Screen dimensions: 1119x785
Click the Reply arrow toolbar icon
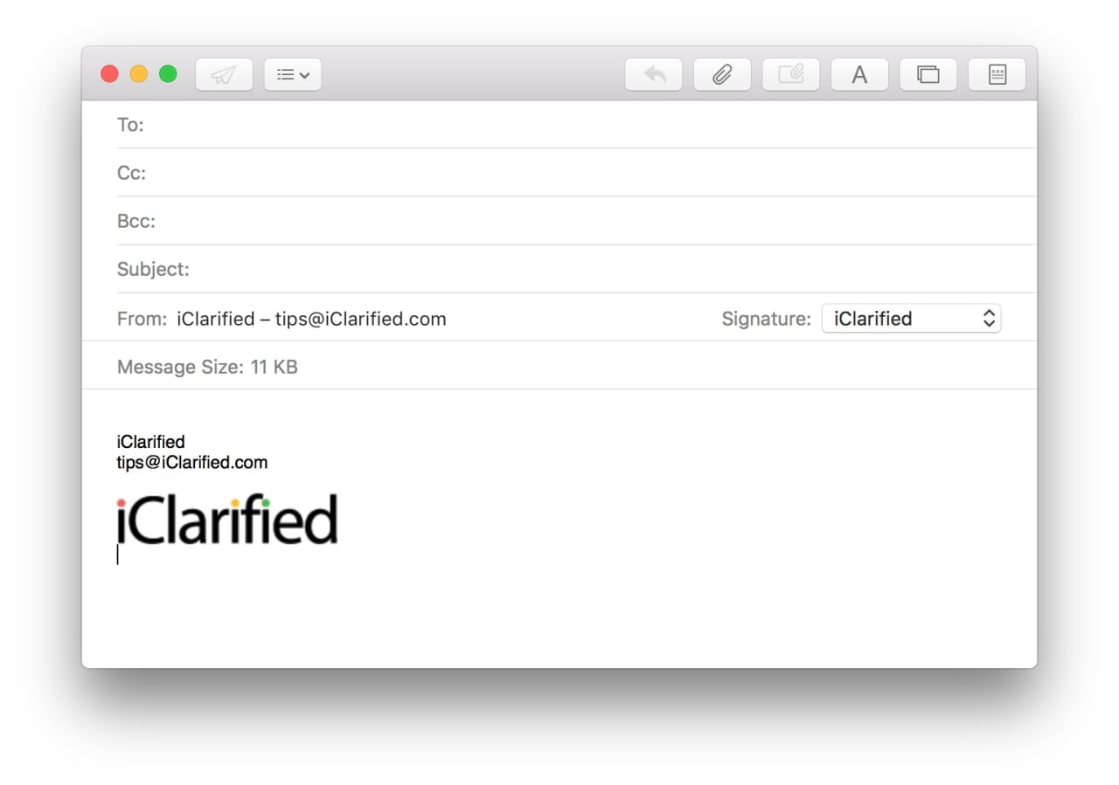(x=654, y=75)
